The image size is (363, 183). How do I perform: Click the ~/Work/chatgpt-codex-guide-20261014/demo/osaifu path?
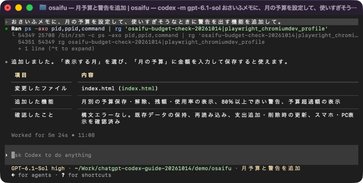[x=153, y=168]
